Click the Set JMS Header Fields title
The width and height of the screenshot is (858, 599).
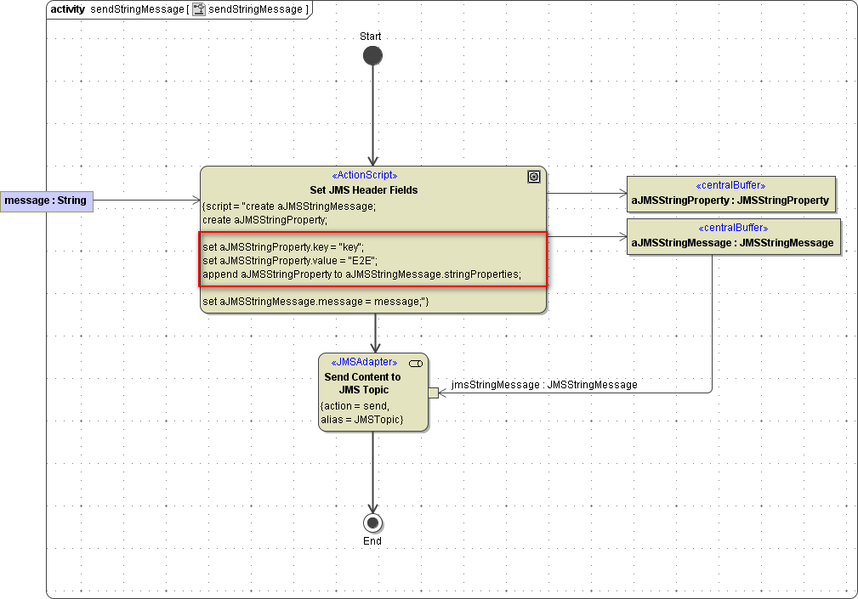pos(363,189)
